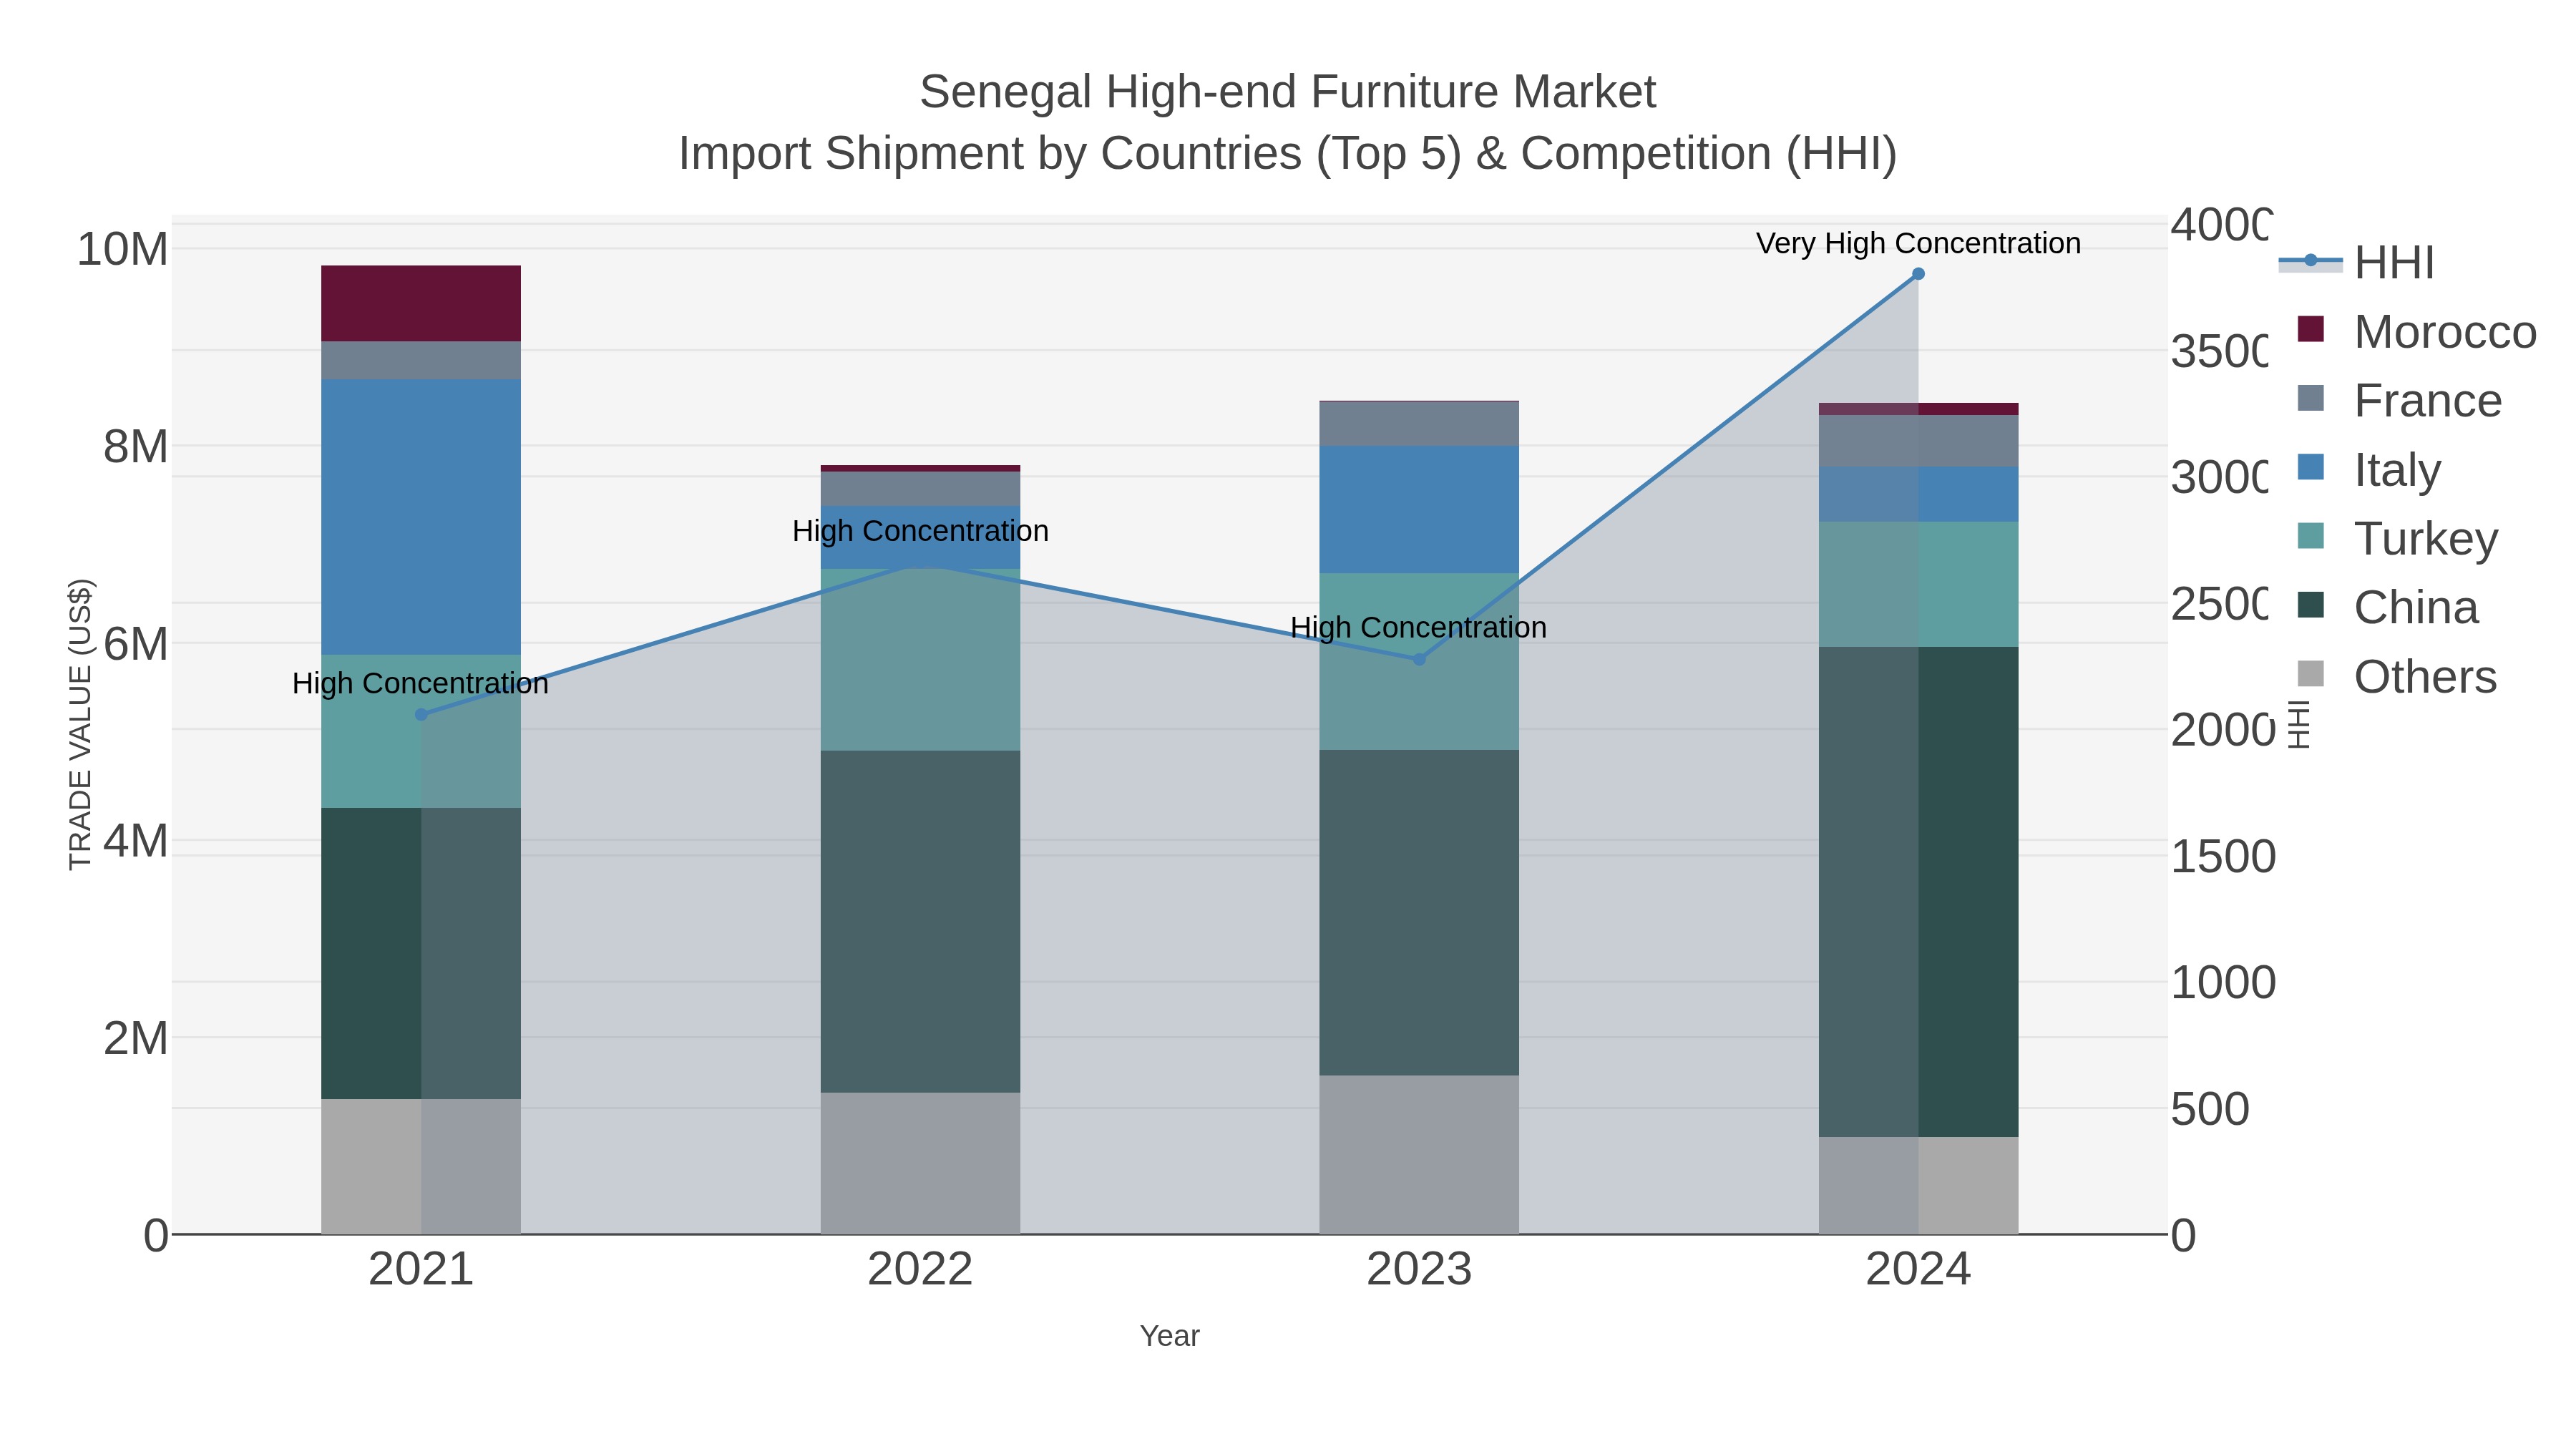Toggle the Others legend entry

click(x=2397, y=677)
